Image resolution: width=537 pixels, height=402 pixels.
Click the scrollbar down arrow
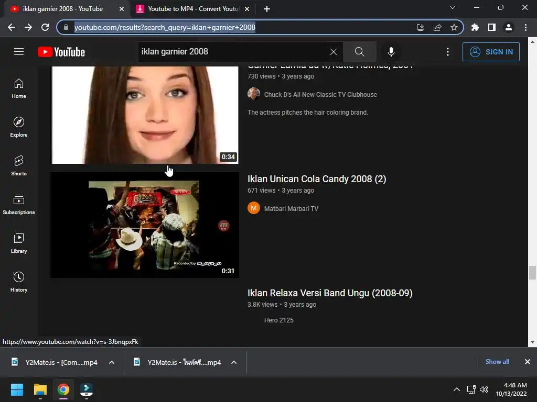[532, 342]
